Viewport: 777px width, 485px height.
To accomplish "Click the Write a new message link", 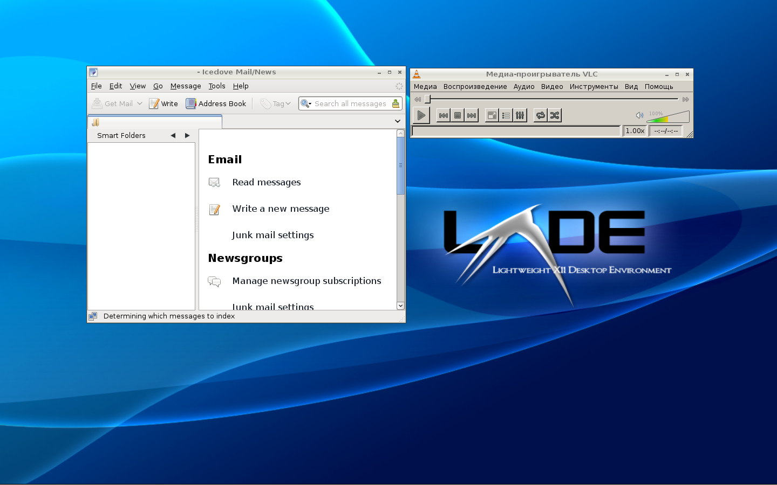I will pos(281,209).
